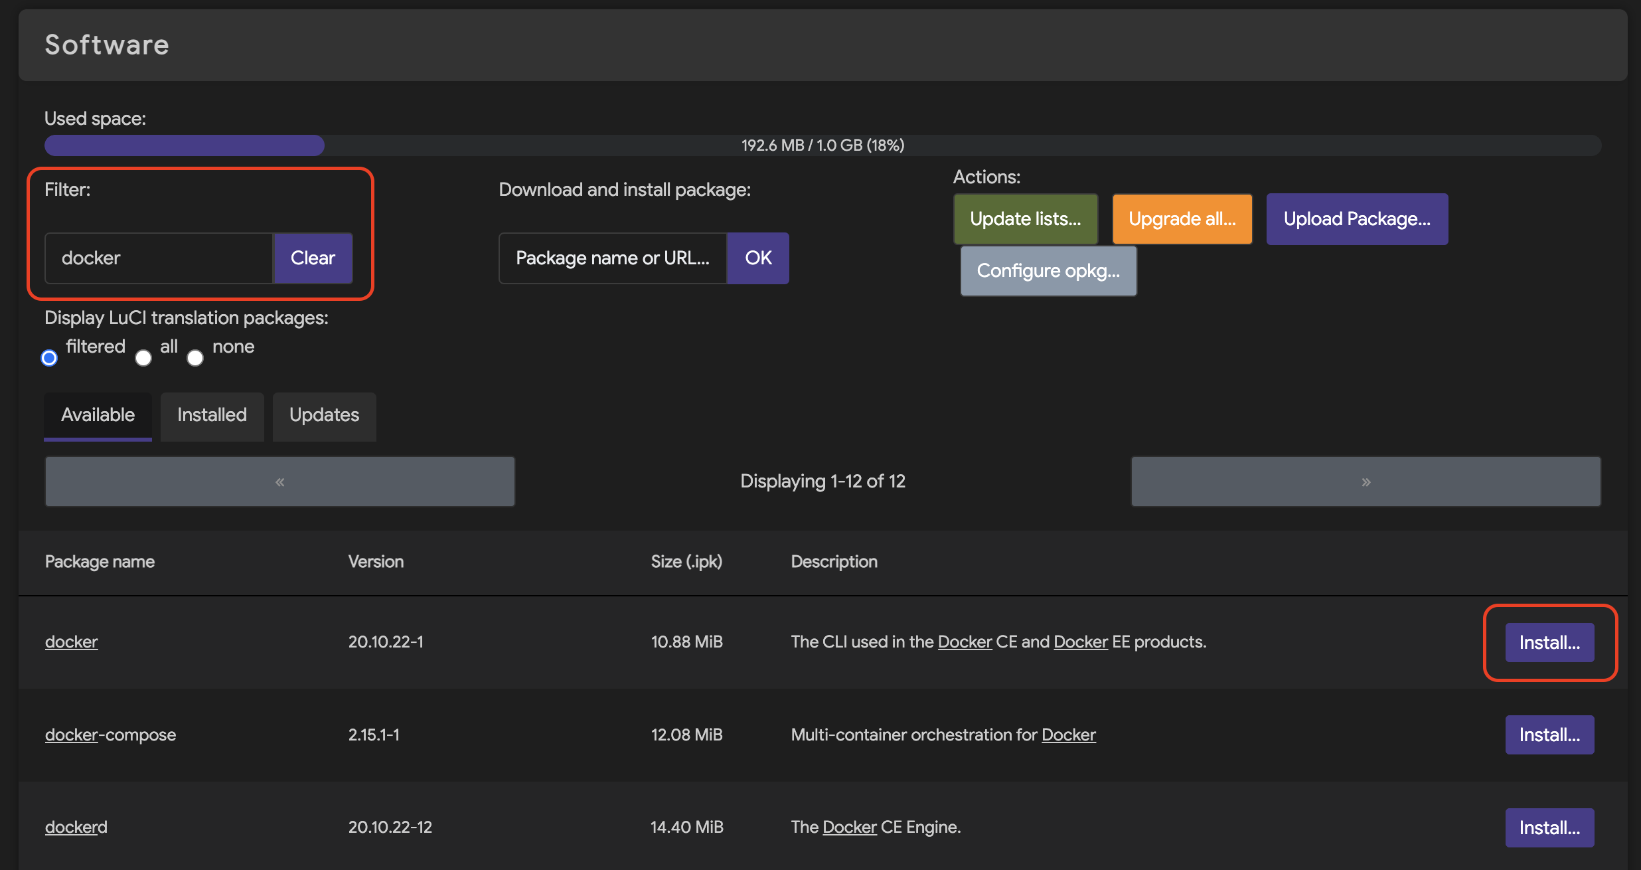The height and width of the screenshot is (870, 1641).
Task: Click the Description column header
Action: 834,562
